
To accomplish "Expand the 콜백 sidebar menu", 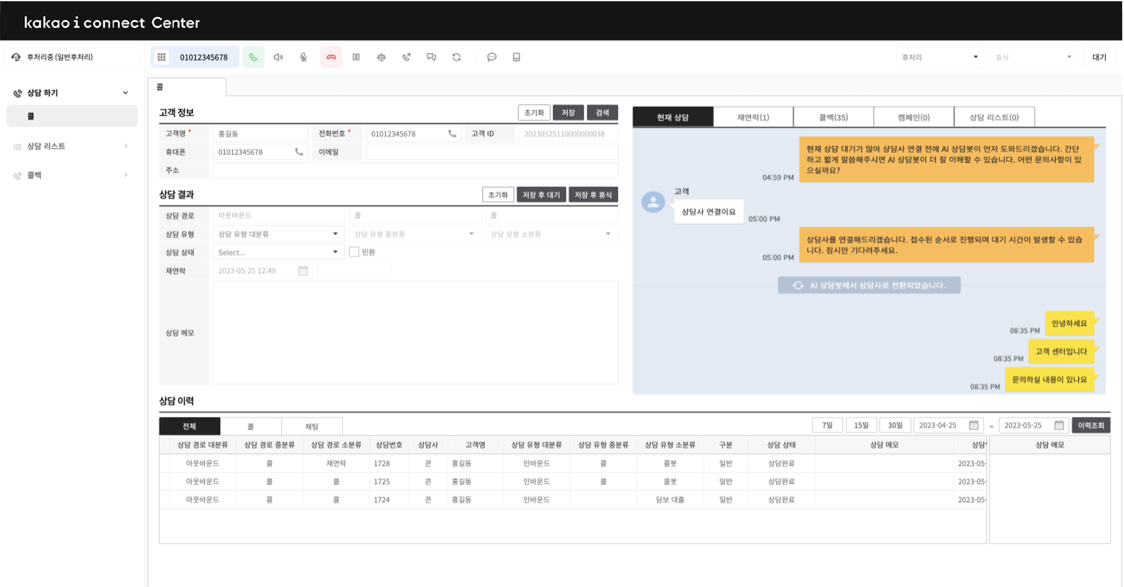I will coord(126,175).
